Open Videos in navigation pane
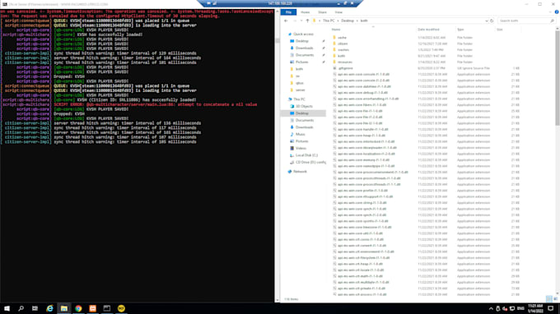Screen dimensions: 560x314 pyautogui.click(x=301, y=148)
